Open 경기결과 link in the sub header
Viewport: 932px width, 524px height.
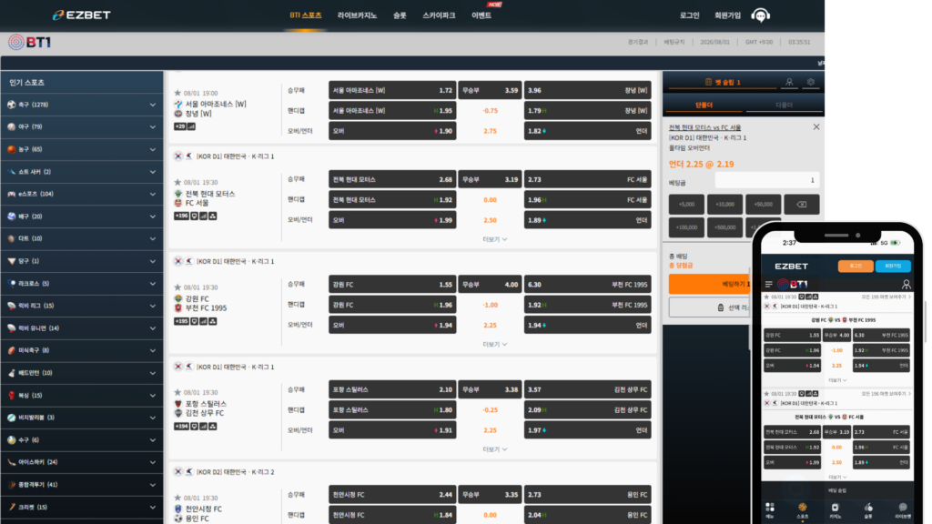click(638, 42)
